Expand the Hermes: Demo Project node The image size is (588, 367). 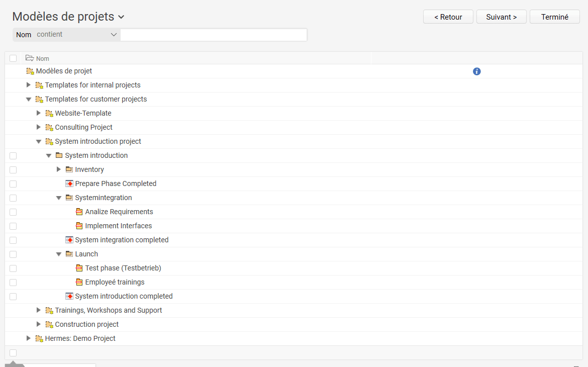(x=29, y=338)
